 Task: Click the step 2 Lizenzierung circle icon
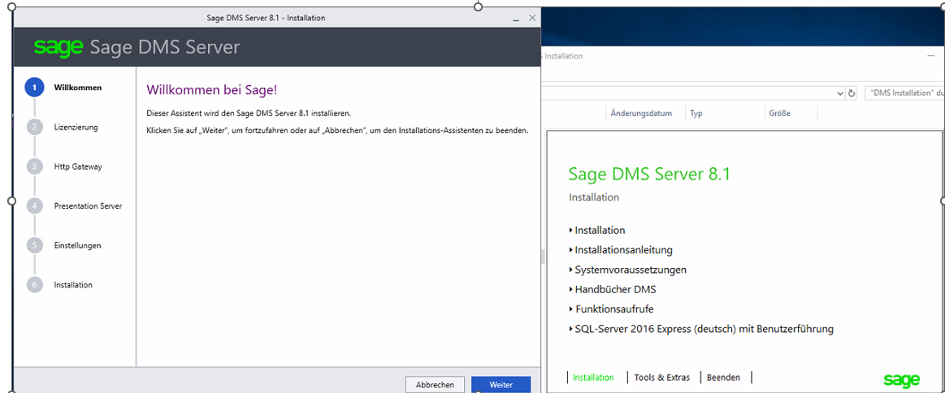(34, 127)
